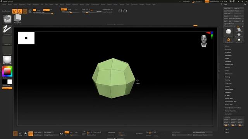Viewport: 248px width, 139px height.
Task: Expand the Polygroups subpalette
Action: point(228,83)
